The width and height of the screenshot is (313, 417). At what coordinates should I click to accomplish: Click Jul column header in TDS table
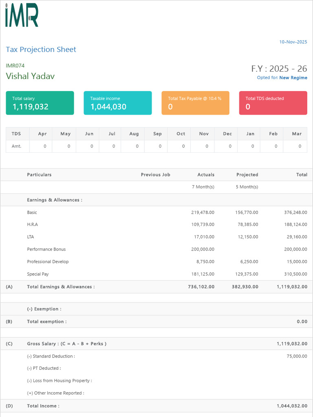pos(110,134)
